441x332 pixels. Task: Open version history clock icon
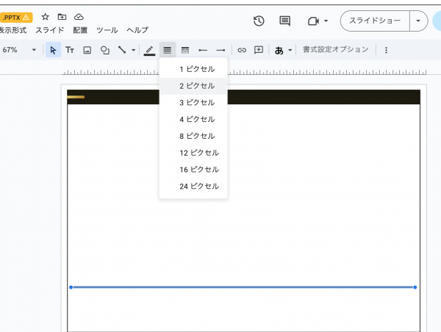pyautogui.click(x=259, y=21)
